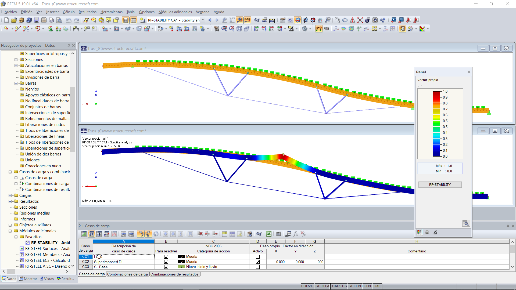Screen dimensions: 516x290
Task: Activate the isometric view icon
Action: [x=239, y=29]
